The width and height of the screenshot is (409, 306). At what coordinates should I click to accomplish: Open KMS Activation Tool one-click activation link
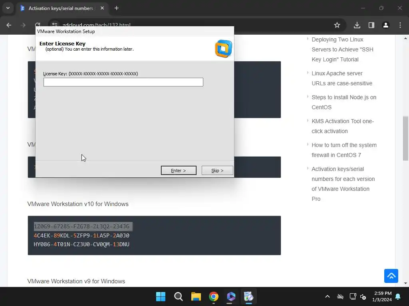[343, 126]
